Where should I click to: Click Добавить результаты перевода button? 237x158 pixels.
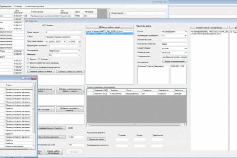pyautogui.click(x=209, y=28)
